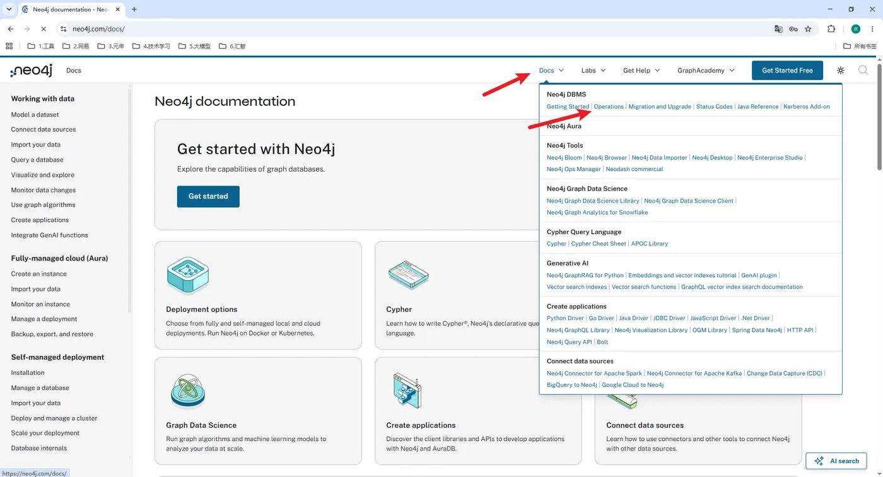Viewport: 883px width, 477px height.
Task: Open the 1.工具 bookmark folder
Action: click(x=41, y=46)
